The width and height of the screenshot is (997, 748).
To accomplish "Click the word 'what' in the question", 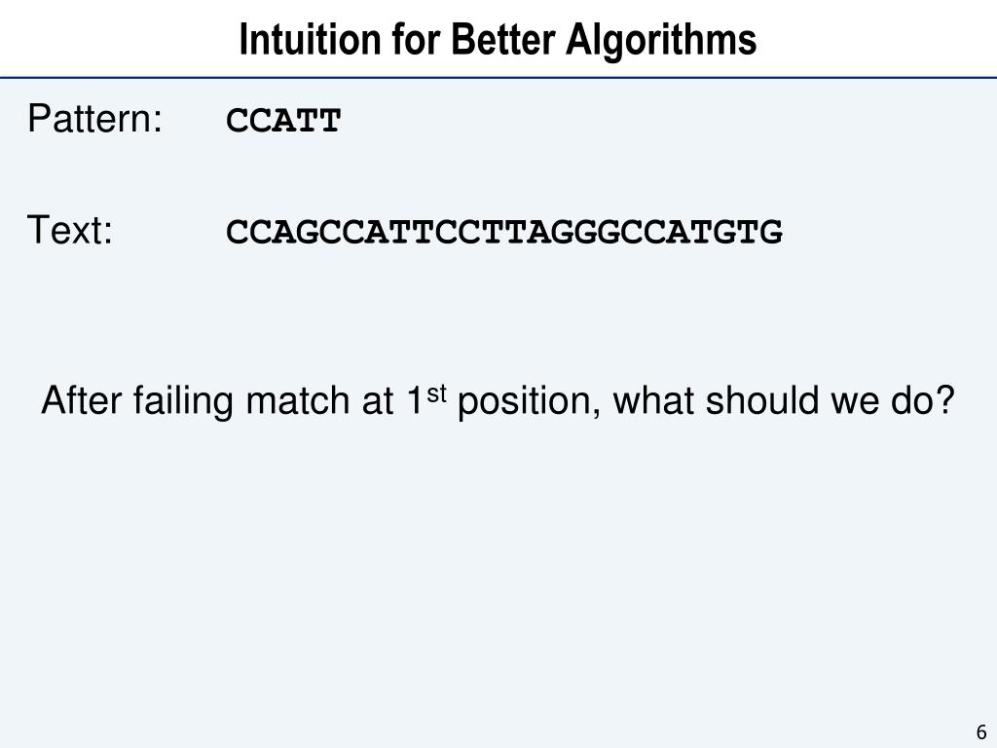I will click(653, 400).
